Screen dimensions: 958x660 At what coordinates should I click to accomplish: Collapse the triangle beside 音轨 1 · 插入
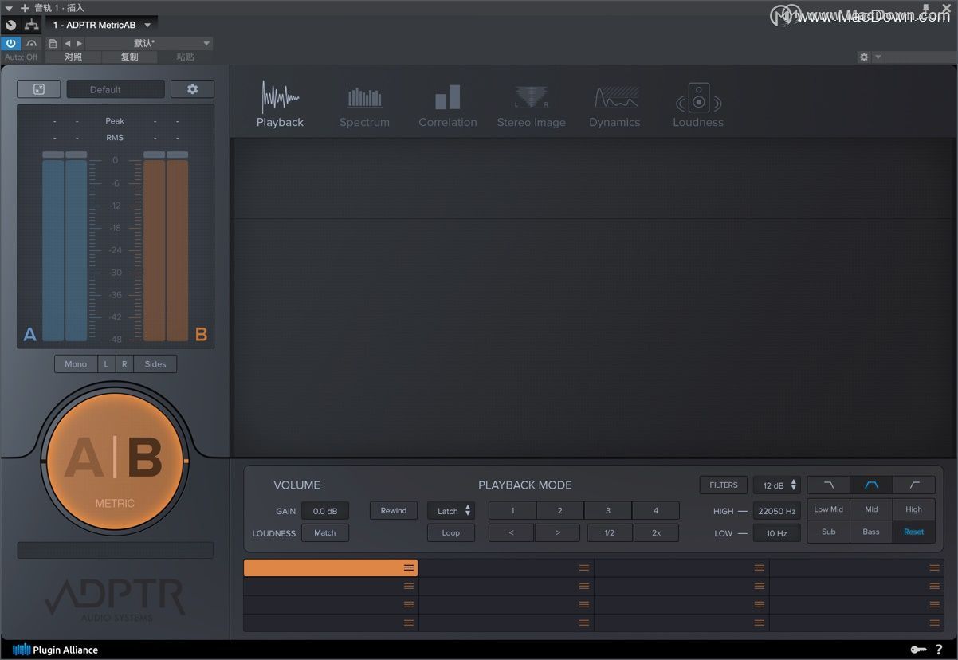pyautogui.click(x=9, y=8)
